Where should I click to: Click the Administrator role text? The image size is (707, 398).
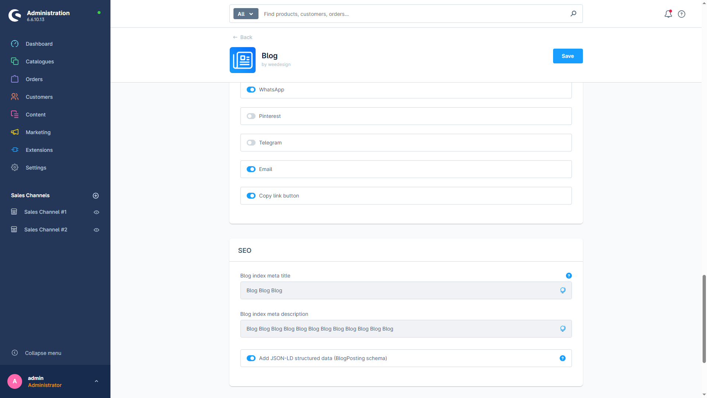[45, 385]
